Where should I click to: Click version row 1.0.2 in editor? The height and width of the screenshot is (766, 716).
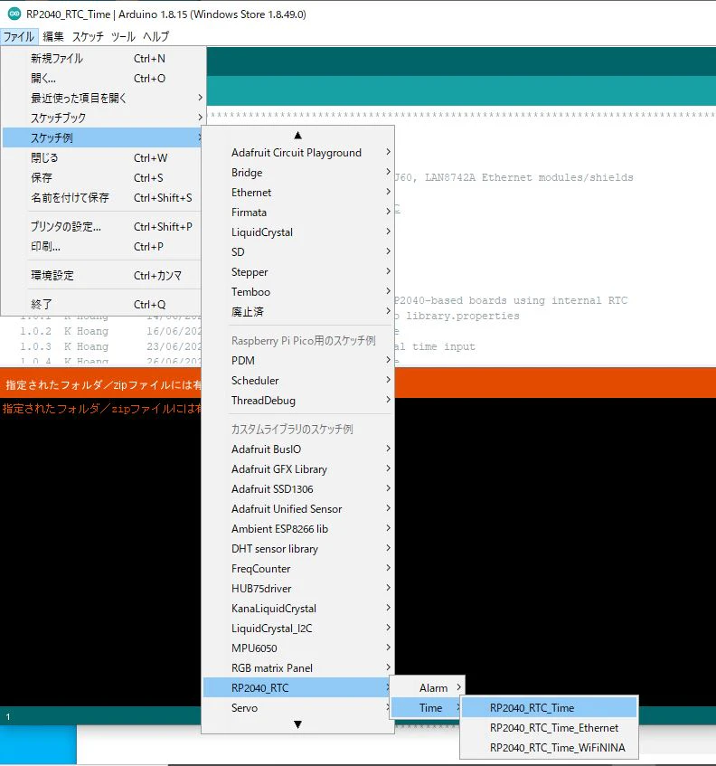(x=110, y=331)
